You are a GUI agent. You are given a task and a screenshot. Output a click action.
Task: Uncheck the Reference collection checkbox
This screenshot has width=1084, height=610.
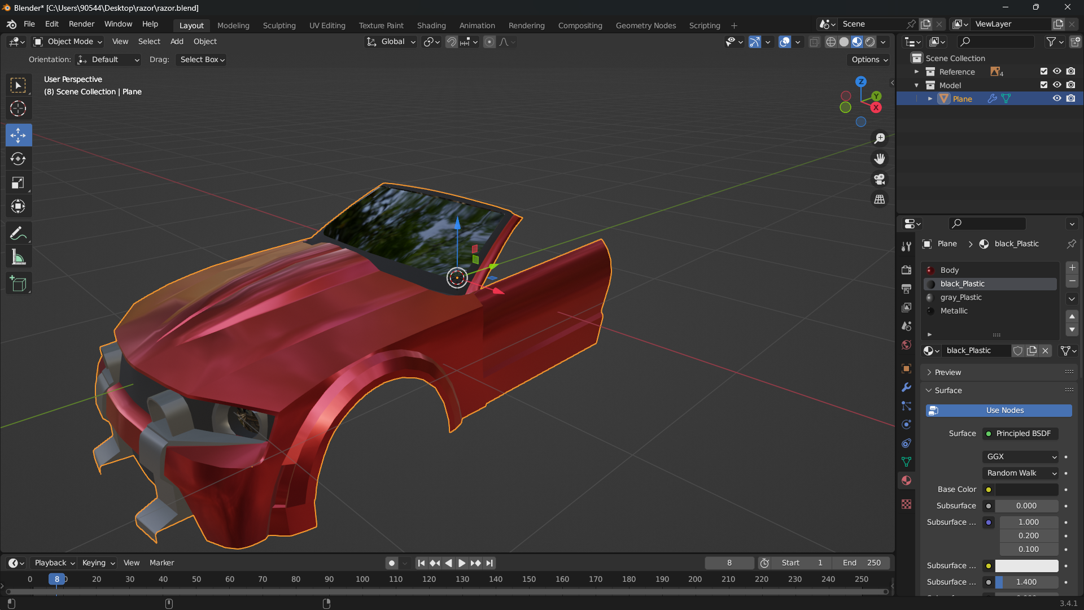1043,71
